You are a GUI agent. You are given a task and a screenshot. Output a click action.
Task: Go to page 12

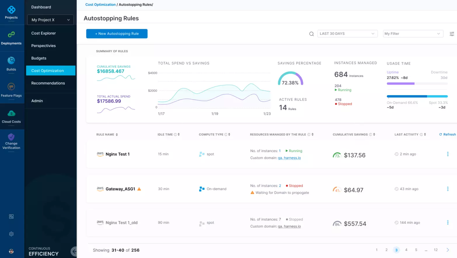[x=436, y=250]
